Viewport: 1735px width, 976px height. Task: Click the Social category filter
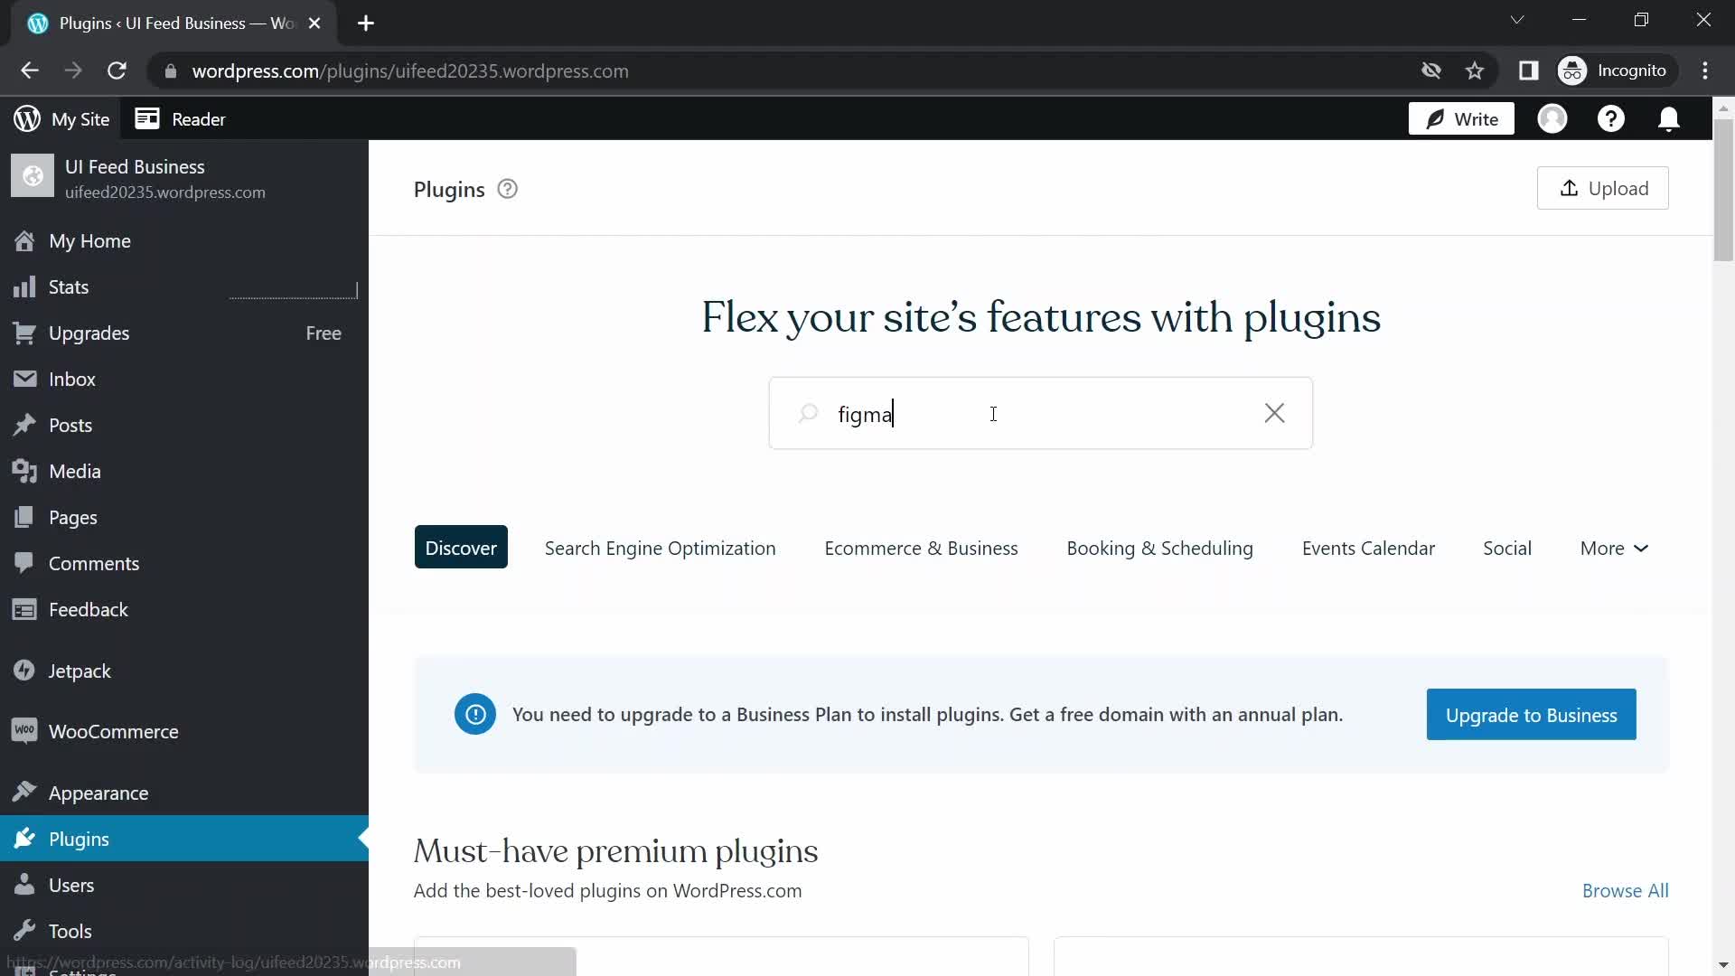tap(1507, 547)
